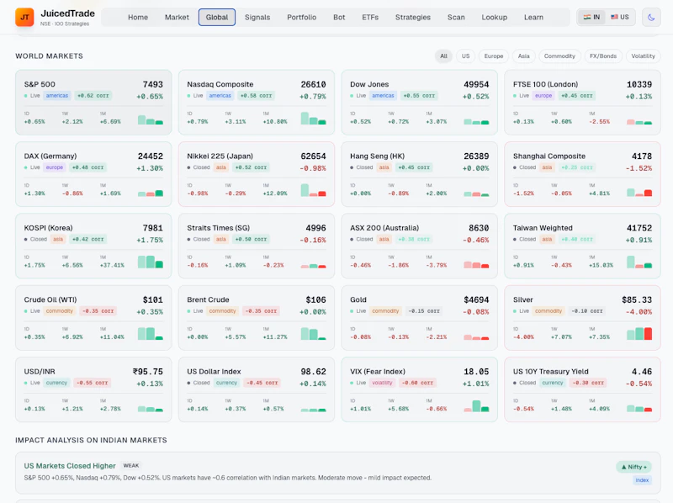Click Crude Oil (WTI) mini bar chart
The height and width of the screenshot is (503, 673).
click(x=151, y=333)
